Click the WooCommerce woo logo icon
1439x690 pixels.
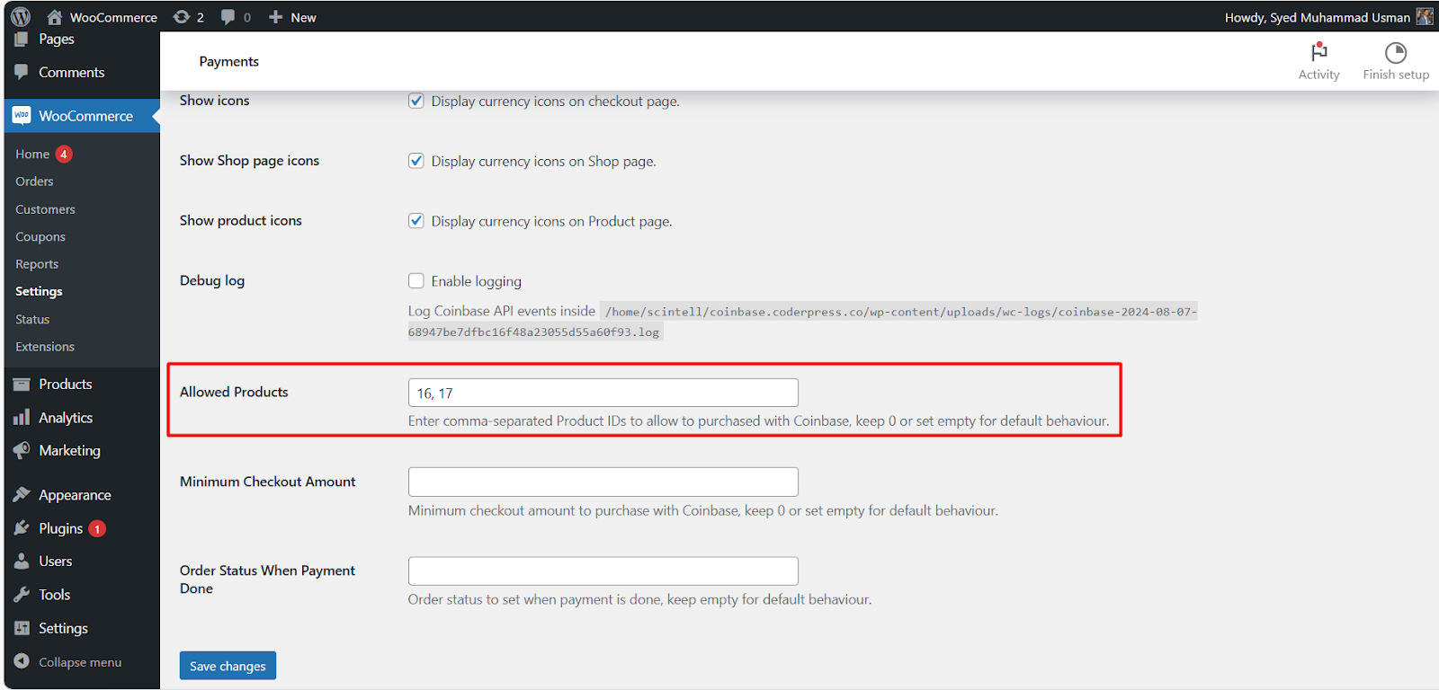pyautogui.click(x=22, y=116)
